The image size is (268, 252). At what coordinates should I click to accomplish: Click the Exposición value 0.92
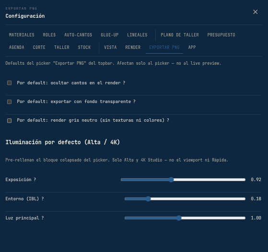pos(256,180)
